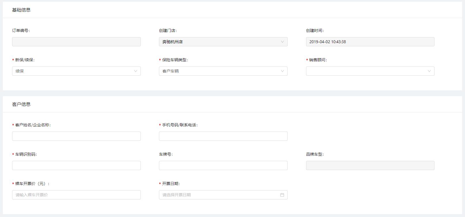
Task: Click the 车牌号 input field
Action: coord(223,165)
